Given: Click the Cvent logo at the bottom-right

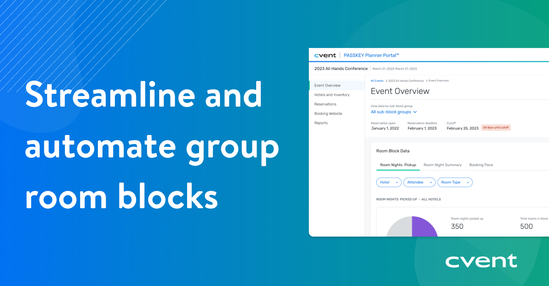Looking at the screenshot, I should point(481,260).
